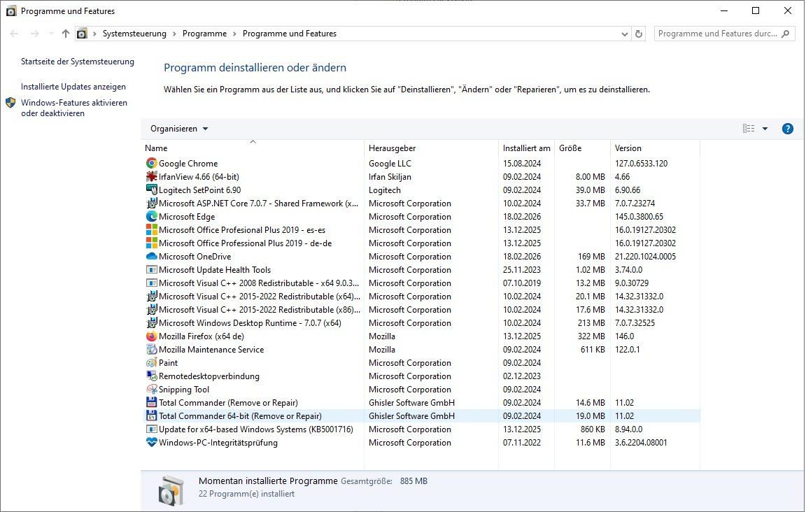Expand the chevron after Programme breadcrumb
Viewport: 806px width, 512px height.
(234, 34)
